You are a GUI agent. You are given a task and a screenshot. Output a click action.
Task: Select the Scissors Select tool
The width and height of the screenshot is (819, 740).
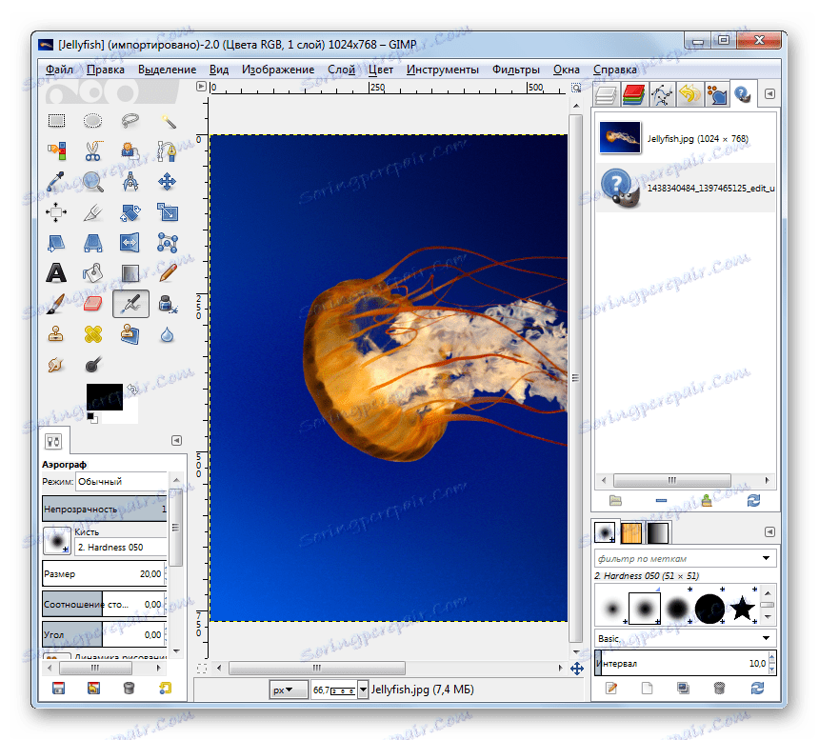point(93,151)
